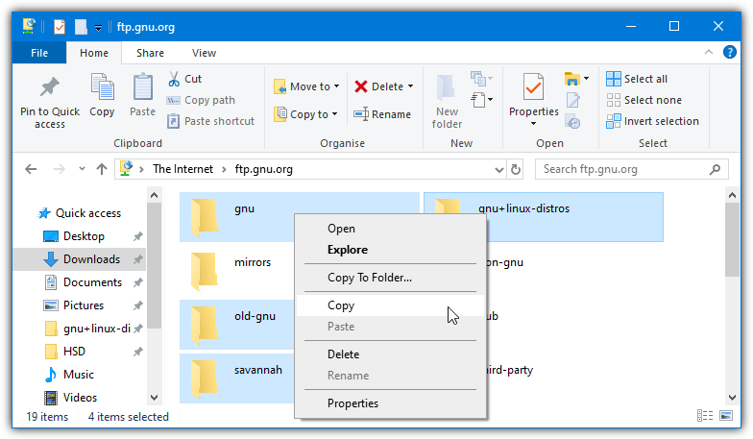Image resolution: width=753 pixels, height=439 pixels.
Task: Click the Copy path ribbon option
Action: [201, 100]
